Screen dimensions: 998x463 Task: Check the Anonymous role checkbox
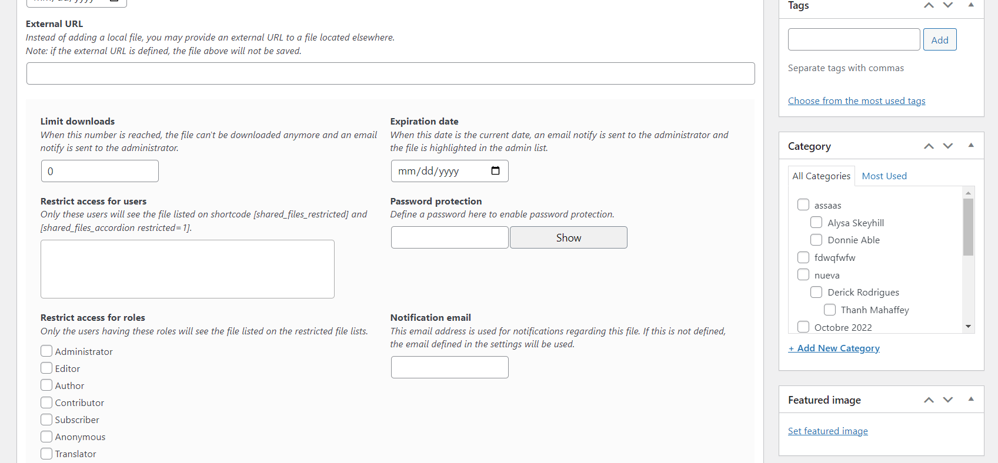pos(46,436)
